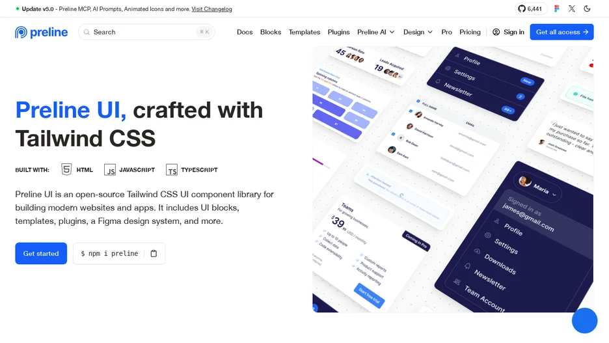Click the JavaScript JS icon

110,170
